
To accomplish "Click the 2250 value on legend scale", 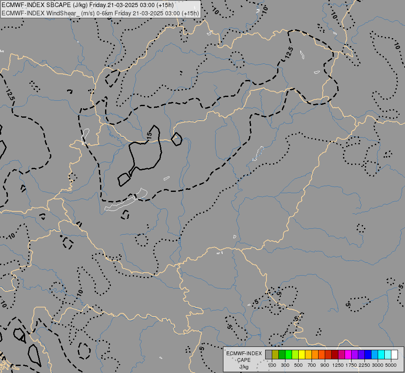I will (364, 365).
